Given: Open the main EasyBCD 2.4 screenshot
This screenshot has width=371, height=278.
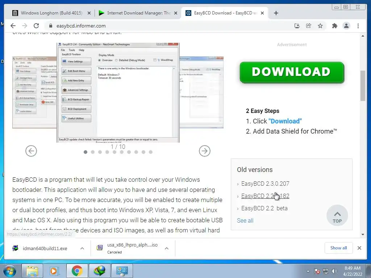Looking at the screenshot, I should point(118,92).
